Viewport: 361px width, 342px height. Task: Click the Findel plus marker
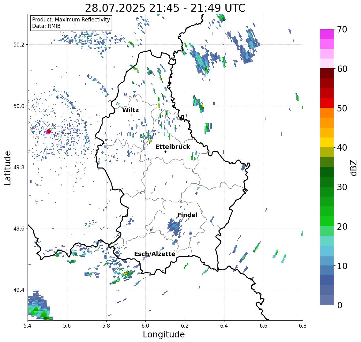click(187, 220)
